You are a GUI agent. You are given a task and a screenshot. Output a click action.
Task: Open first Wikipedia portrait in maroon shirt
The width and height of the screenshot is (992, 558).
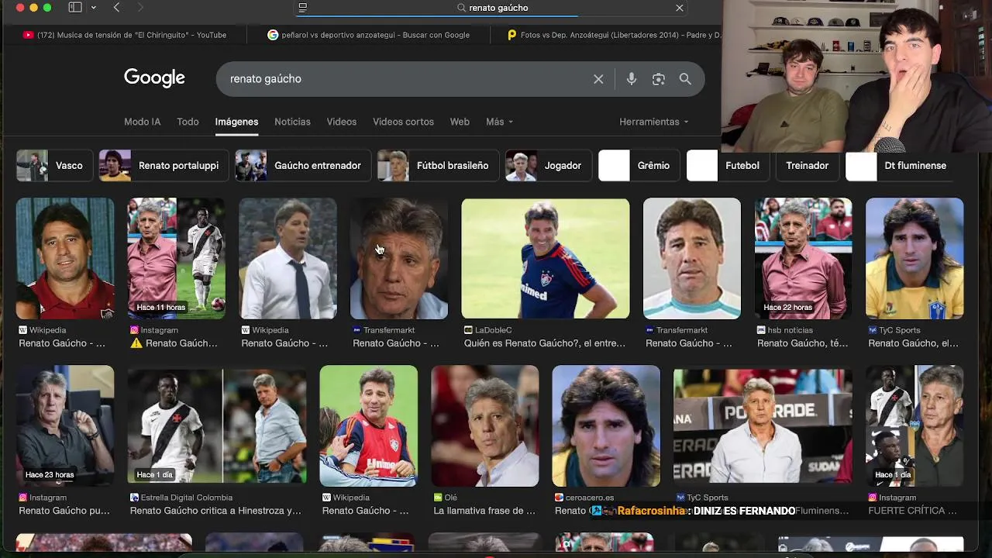65,258
